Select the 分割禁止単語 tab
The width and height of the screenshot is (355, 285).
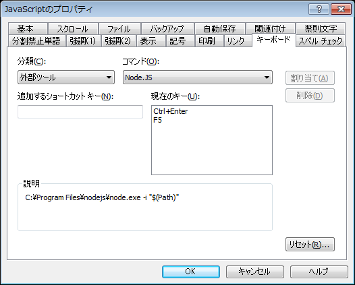click(x=36, y=40)
